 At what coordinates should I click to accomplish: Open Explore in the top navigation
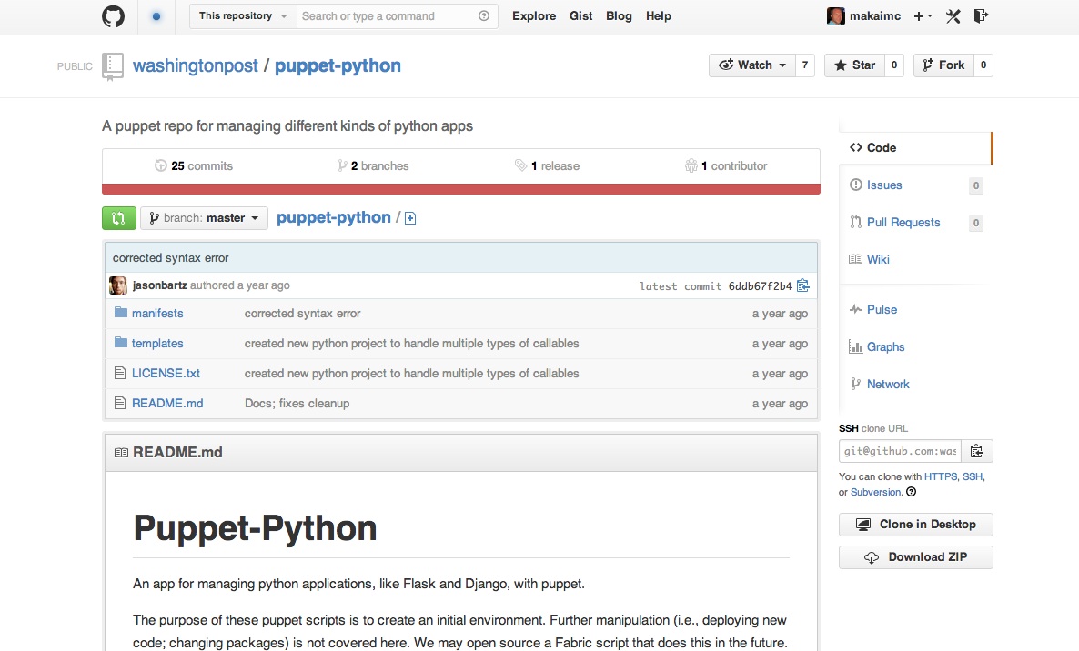534,15
